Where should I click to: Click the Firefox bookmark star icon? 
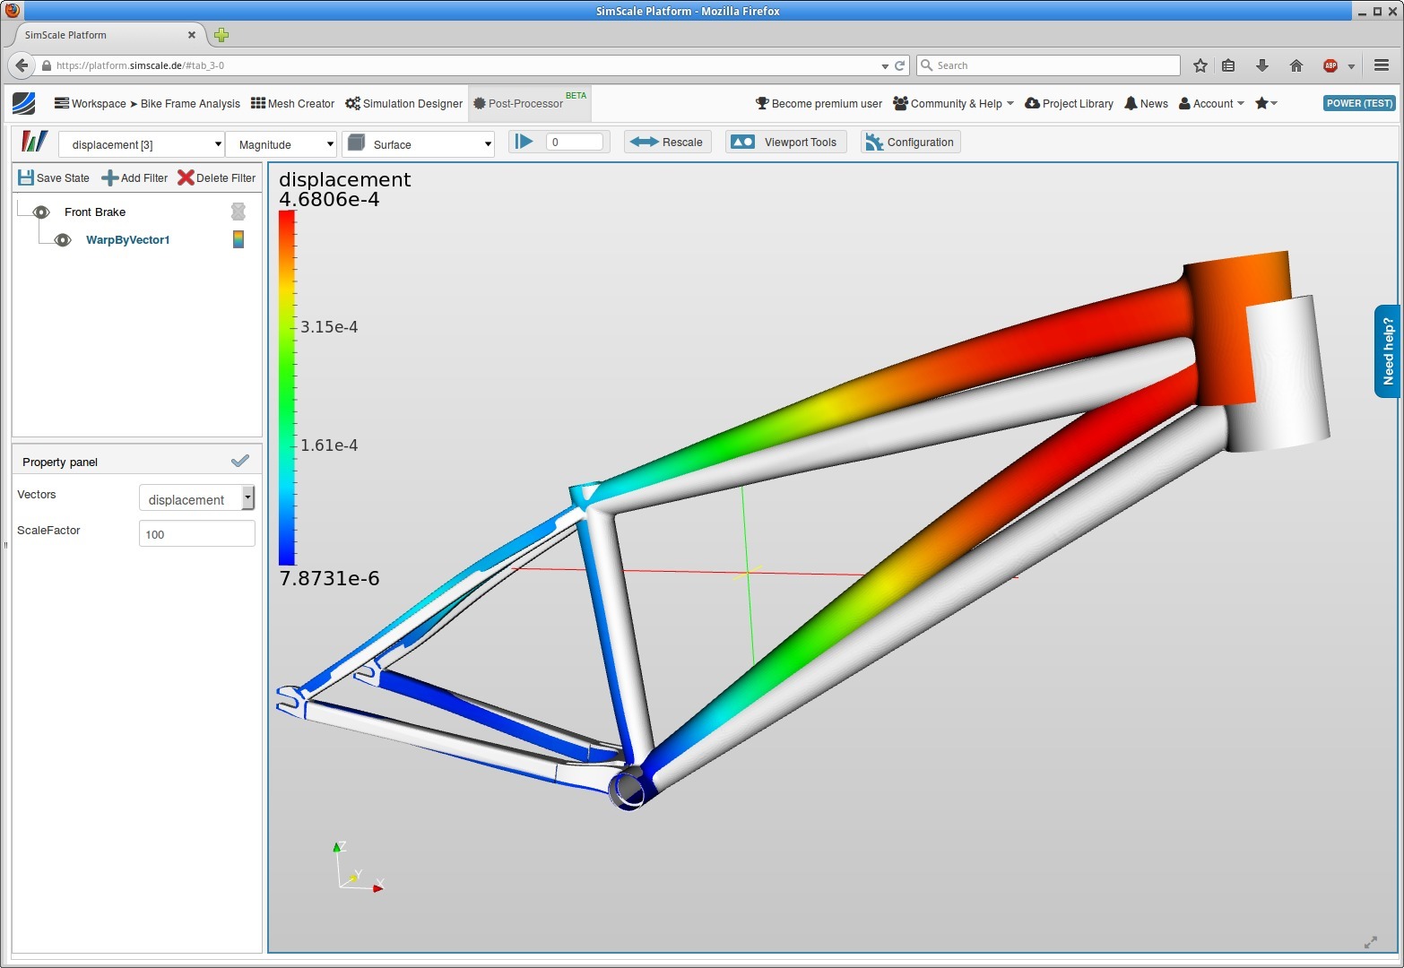[x=1200, y=65]
